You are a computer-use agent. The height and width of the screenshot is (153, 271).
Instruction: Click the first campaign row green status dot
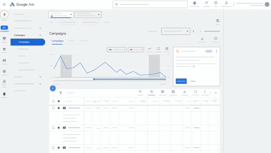point(59,108)
